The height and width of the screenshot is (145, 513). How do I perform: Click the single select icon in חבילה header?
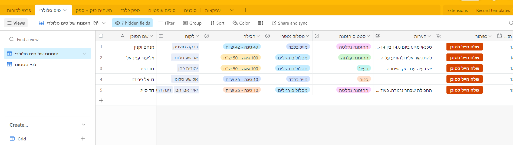coord(207,36)
